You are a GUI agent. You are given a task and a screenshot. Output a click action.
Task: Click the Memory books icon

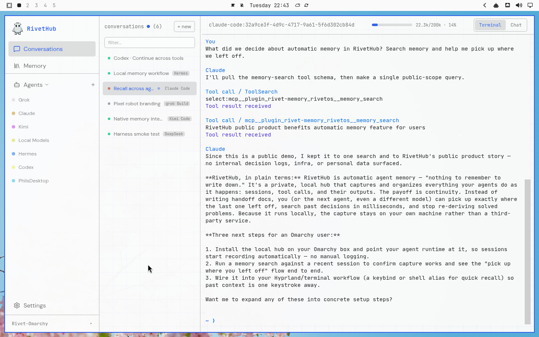click(x=17, y=66)
